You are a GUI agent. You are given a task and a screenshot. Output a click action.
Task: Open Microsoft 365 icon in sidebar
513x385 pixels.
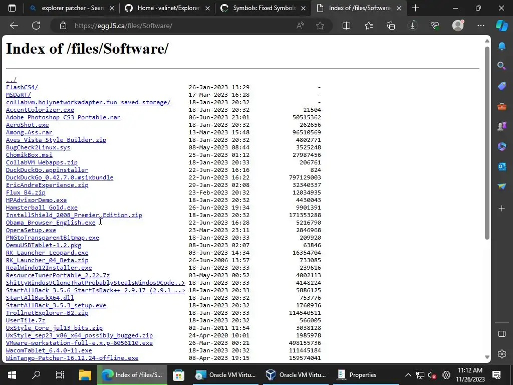tap(501, 146)
